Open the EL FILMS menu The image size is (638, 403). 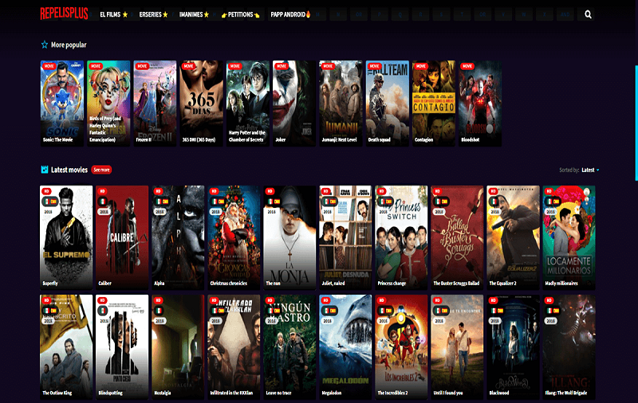pos(114,14)
